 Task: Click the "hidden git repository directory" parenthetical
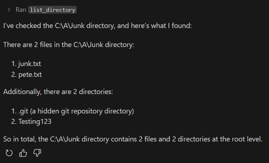[82, 111]
